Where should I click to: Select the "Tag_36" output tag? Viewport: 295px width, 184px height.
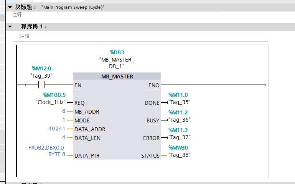point(179,120)
